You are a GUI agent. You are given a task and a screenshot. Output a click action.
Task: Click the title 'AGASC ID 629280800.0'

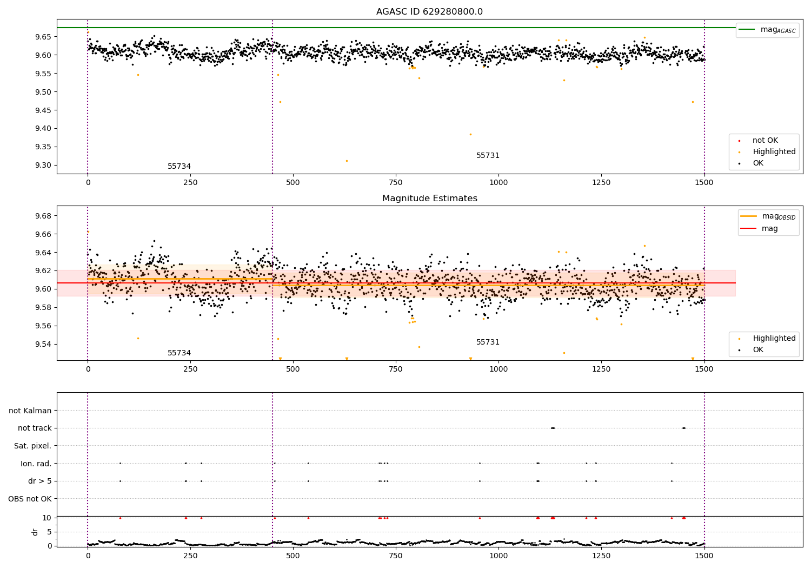429,12
